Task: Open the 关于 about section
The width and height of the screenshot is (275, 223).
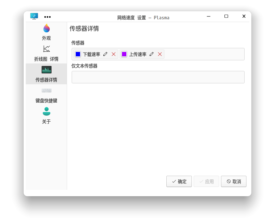Action: pos(46,115)
